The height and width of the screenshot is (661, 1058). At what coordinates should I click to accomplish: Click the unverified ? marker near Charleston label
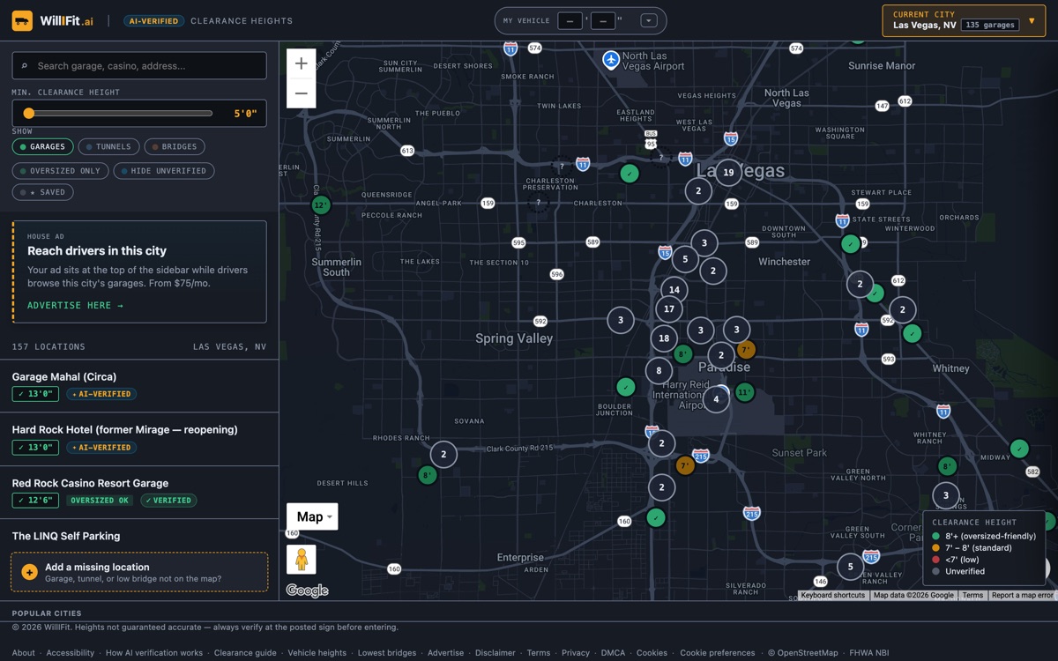pos(538,202)
